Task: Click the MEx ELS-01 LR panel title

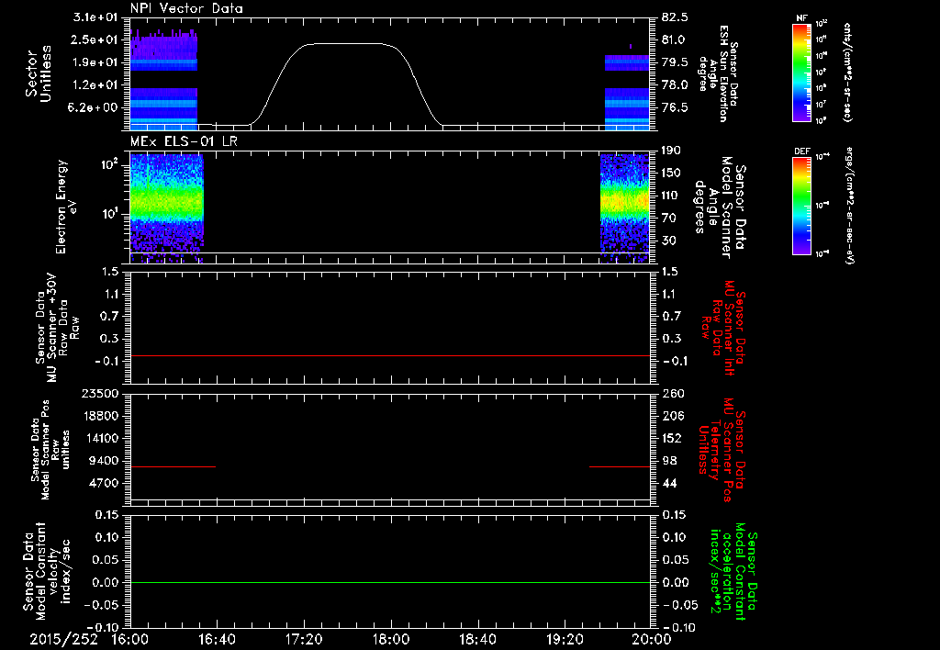Action: [185, 141]
